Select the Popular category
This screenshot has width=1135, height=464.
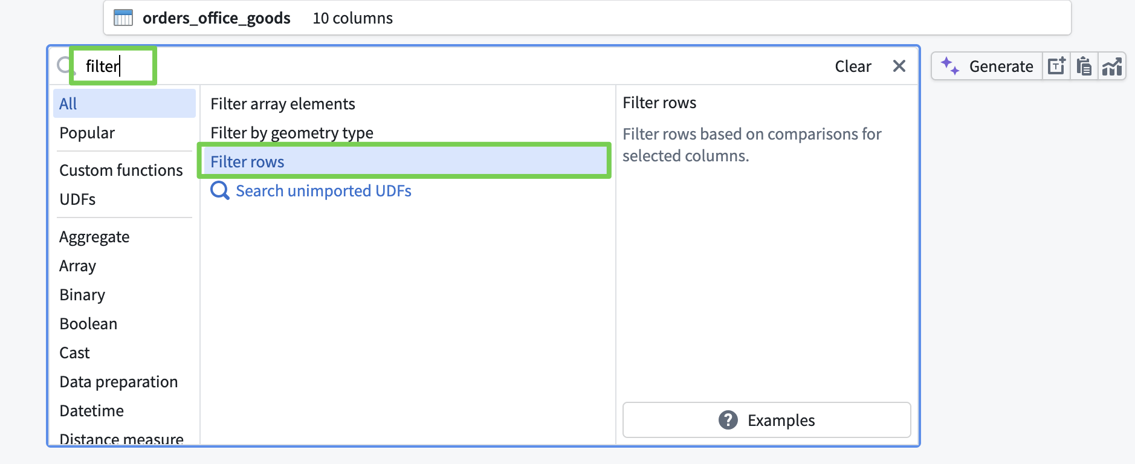pyautogui.click(x=87, y=133)
